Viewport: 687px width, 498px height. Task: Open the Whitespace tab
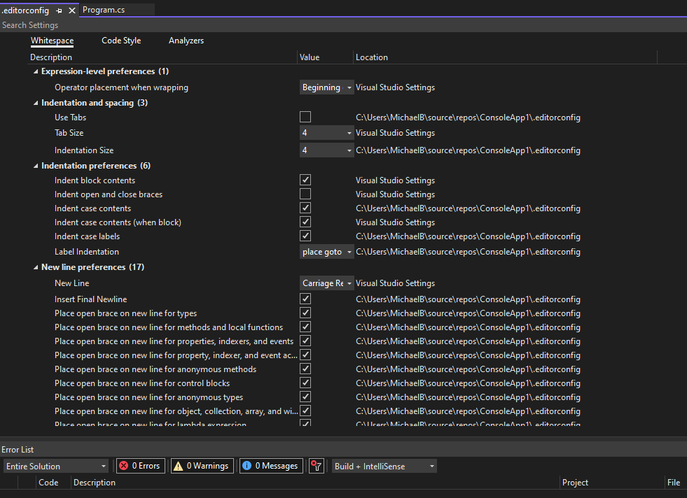[52, 41]
